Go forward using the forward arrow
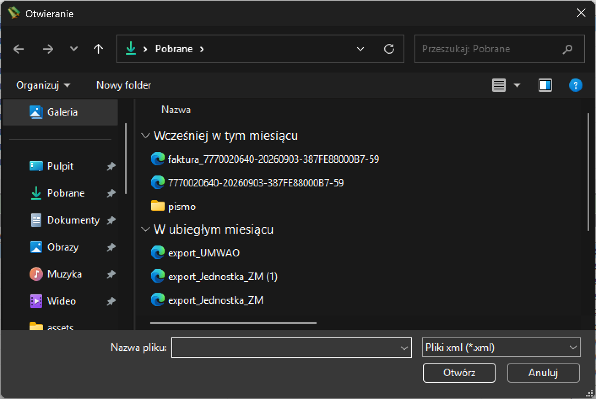Image resolution: width=596 pixels, height=399 pixels. pyautogui.click(x=48, y=49)
